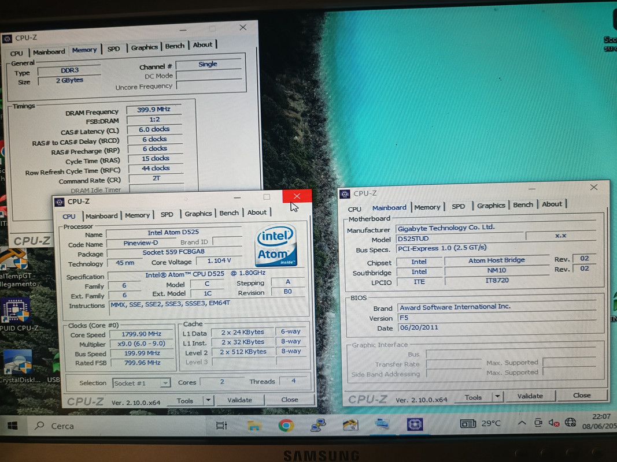Open the network globe tray icon
617x462 pixels.
click(x=570, y=422)
